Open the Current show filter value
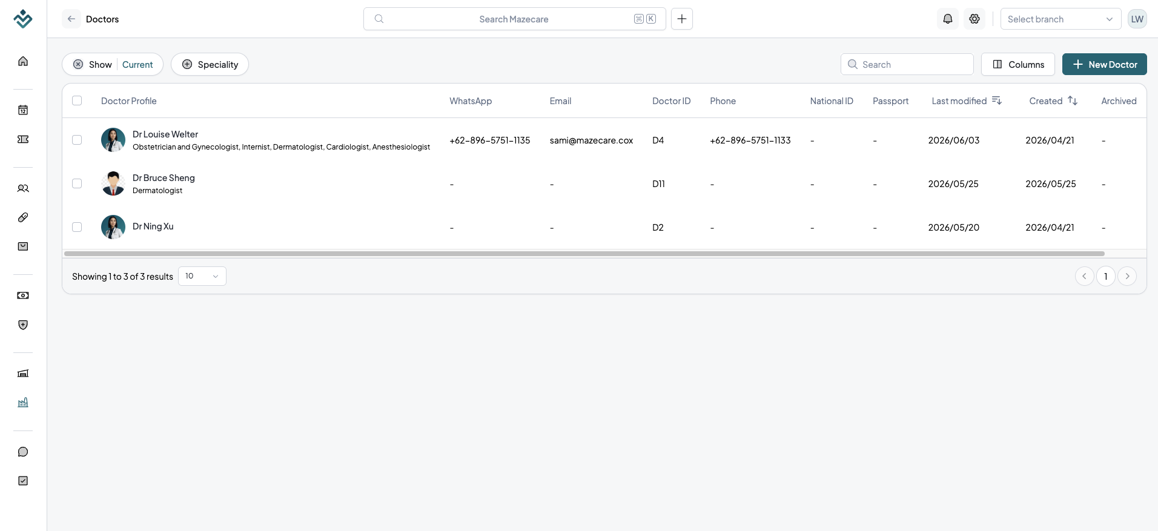 click(137, 65)
